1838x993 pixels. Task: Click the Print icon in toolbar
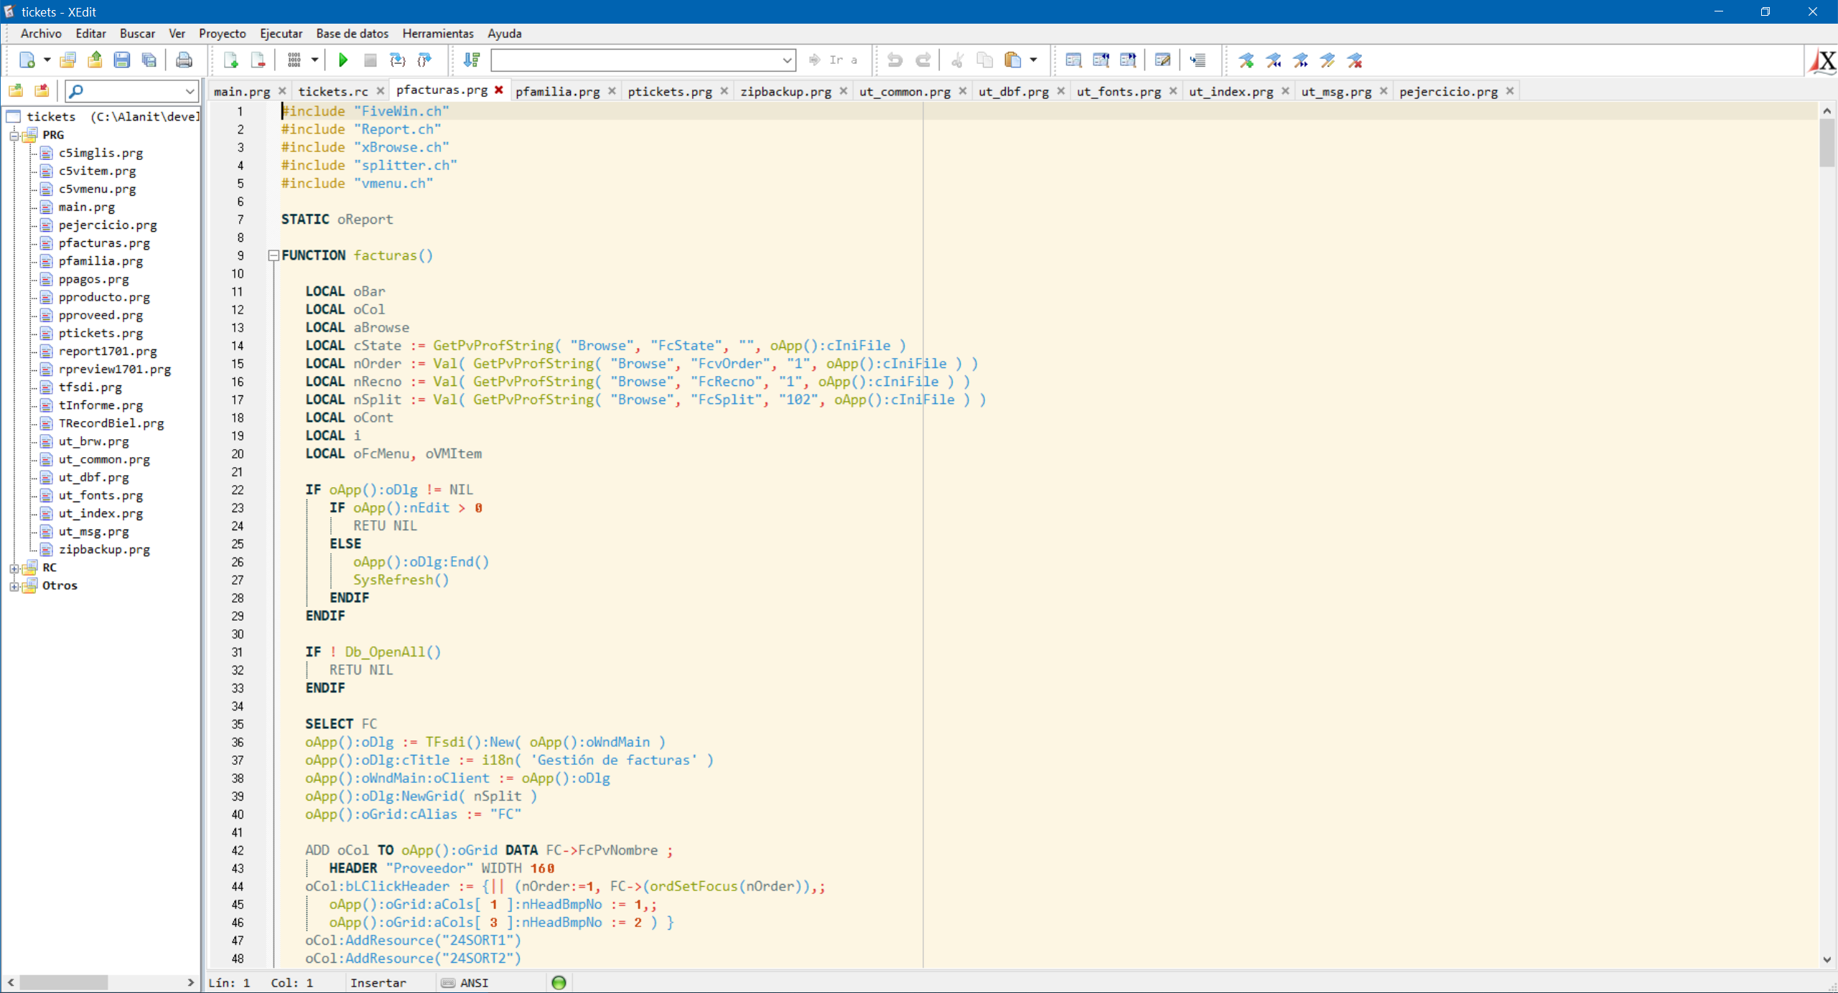click(x=184, y=60)
